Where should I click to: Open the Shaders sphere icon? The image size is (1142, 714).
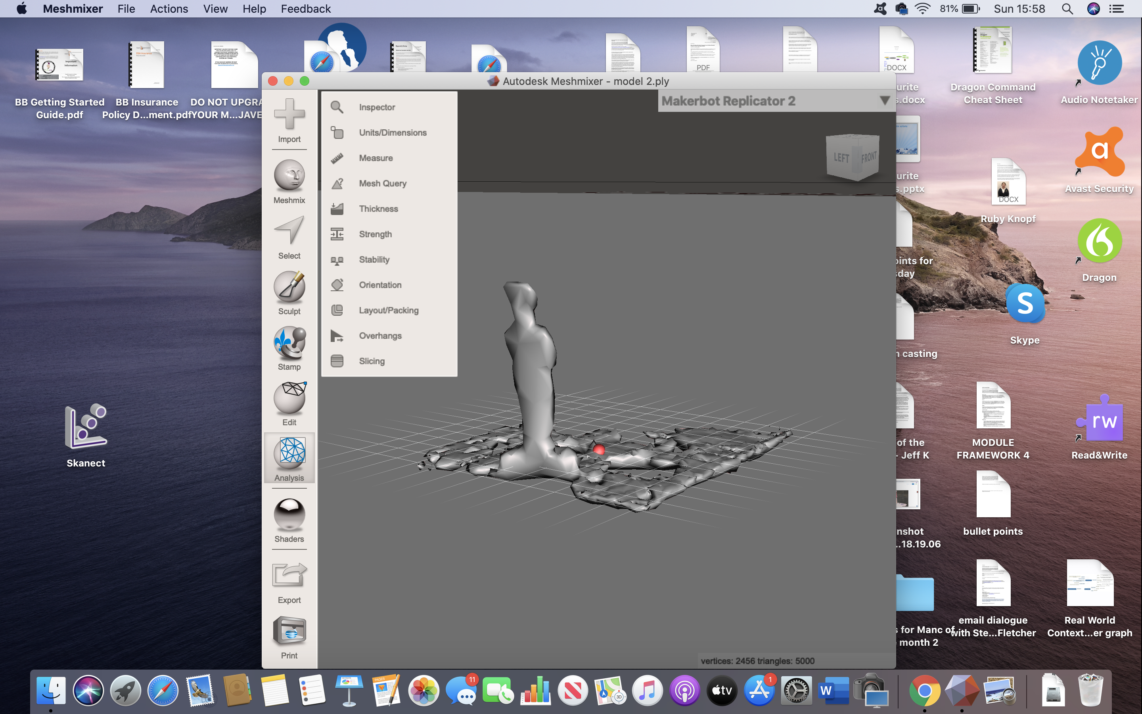[289, 514]
